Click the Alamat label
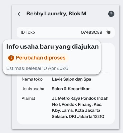This screenshot has width=123, height=133. point(28,98)
